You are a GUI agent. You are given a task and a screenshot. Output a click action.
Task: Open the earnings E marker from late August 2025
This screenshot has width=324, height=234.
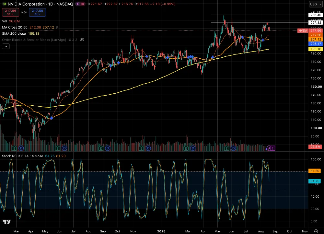click(101, 148)
